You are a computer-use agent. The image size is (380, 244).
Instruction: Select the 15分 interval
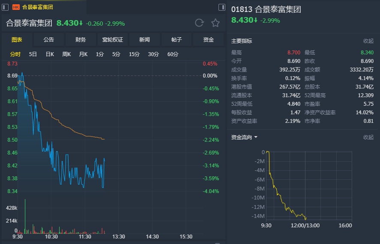click(134, 54)
